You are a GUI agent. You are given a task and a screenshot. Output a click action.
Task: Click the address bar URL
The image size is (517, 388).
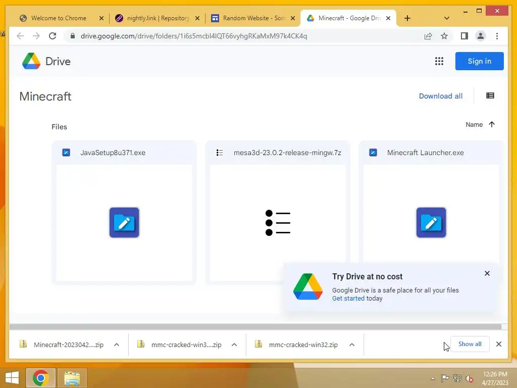point(194,36)
